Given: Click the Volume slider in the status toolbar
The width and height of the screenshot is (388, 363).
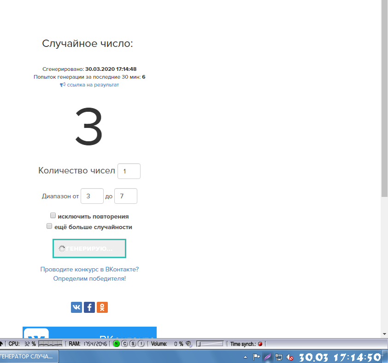Looking at the screenshot, I should (210, 344).
